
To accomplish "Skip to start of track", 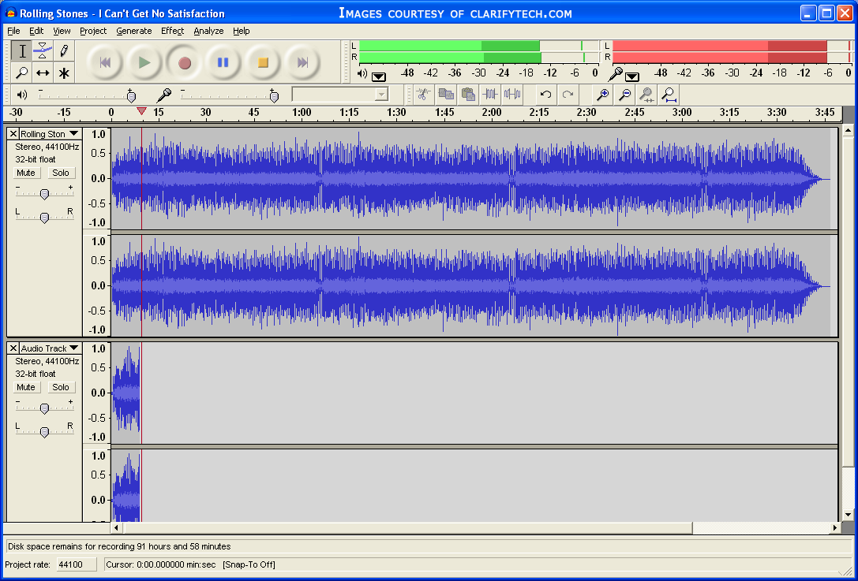I will click(x=105, y=62).
